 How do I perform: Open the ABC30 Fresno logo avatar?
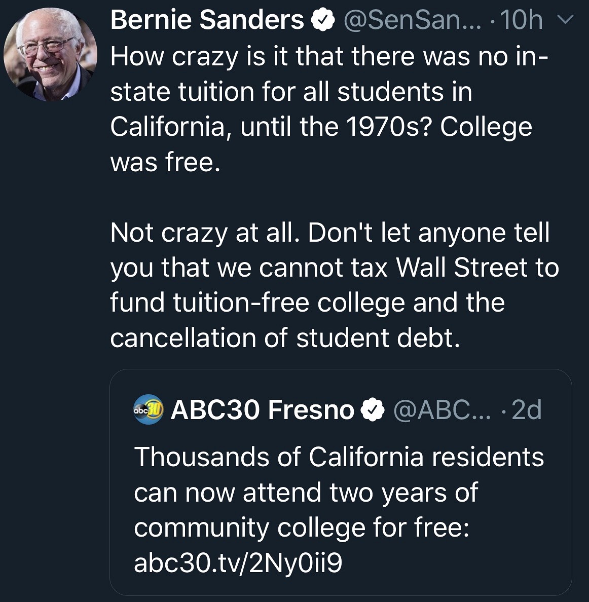(148, 409)
